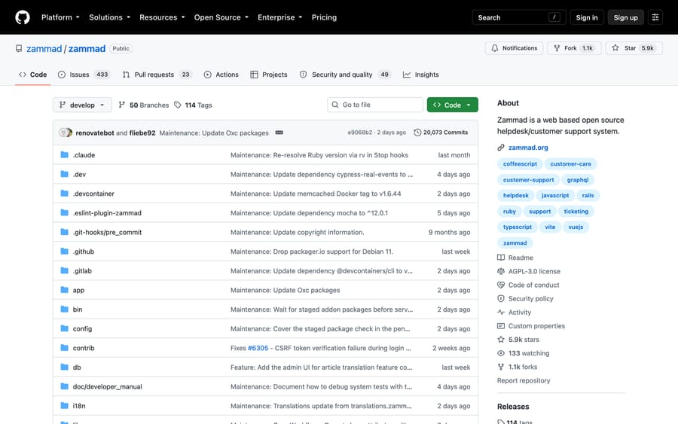
Task: Expand the green Code dropdown button
Action: click(x=452, y=105)
